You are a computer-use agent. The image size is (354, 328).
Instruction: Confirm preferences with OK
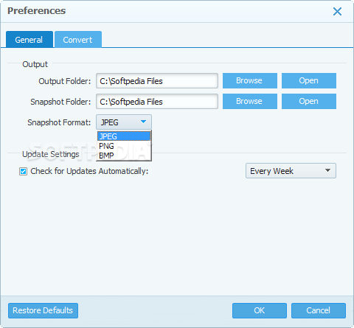260,310
